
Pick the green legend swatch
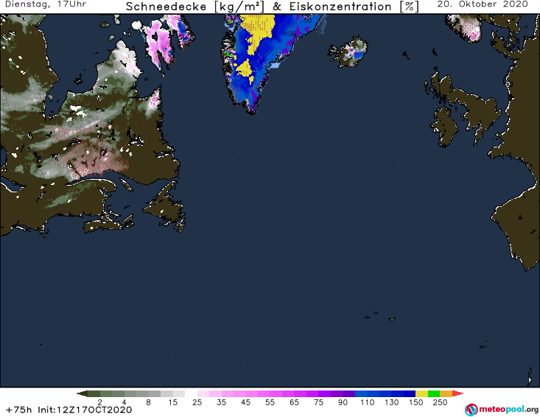tap(434, 393)
